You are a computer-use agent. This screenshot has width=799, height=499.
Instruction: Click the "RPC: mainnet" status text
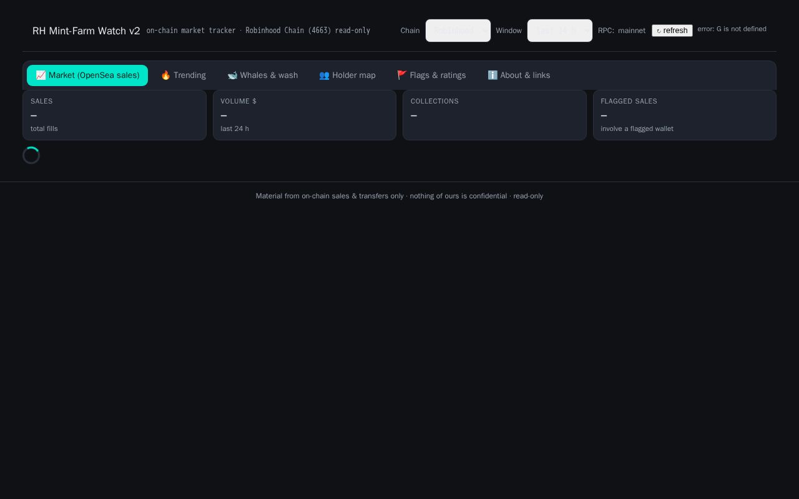(x=622, y=31)
